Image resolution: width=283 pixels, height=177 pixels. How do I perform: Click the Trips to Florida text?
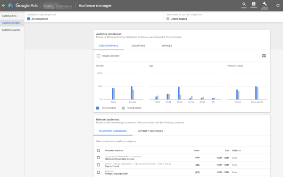[x=112, y=166]
